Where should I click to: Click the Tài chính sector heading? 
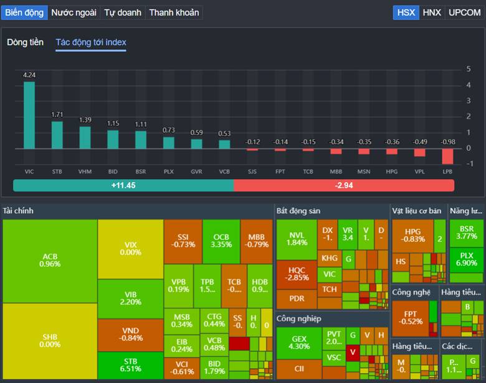click(x=18, y=211)
